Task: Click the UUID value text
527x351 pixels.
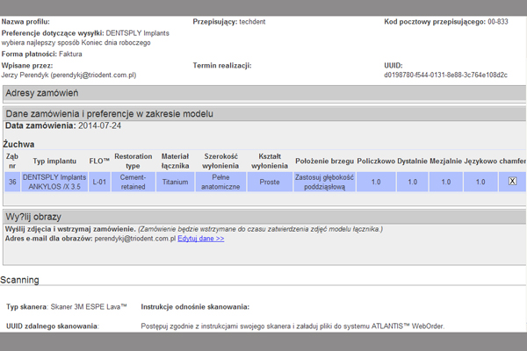Action: coord(445,75)
